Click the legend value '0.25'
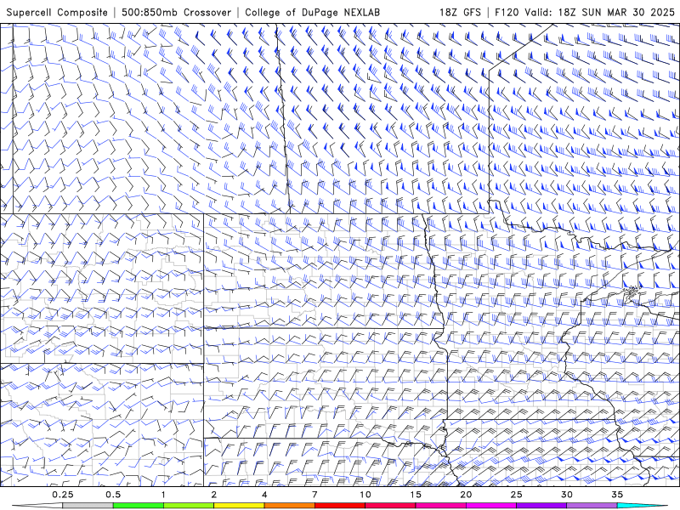The image size is (680, 510). [63, 495]
